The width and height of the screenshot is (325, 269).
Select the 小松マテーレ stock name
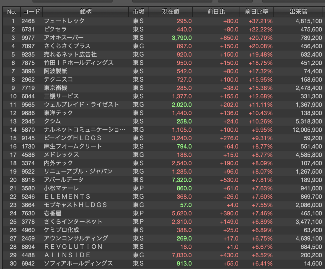(x=61, y=188)
